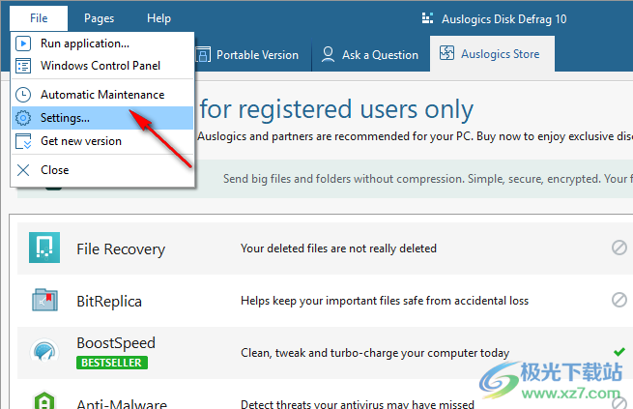Choose Run application... from the File menu
The width and height of the screenshot is (633, 409).
[x=102, y=44]
